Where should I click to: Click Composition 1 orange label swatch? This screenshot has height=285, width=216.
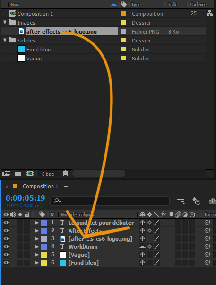[123, 14]
